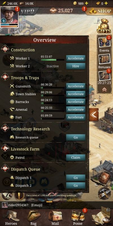Open the Gifts money bag icon
The image size is (113, 226).
104,26
